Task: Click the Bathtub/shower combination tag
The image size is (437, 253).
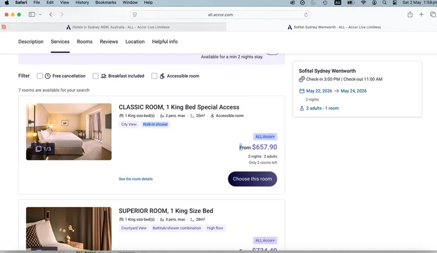Action: (x=177, y=228)
